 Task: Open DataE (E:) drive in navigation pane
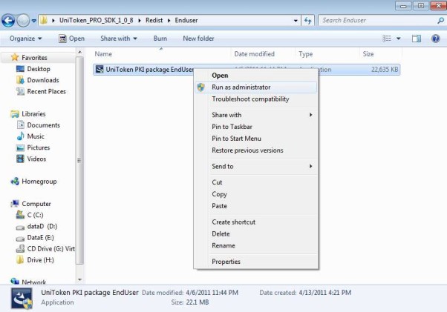click(x=40, y=237)
